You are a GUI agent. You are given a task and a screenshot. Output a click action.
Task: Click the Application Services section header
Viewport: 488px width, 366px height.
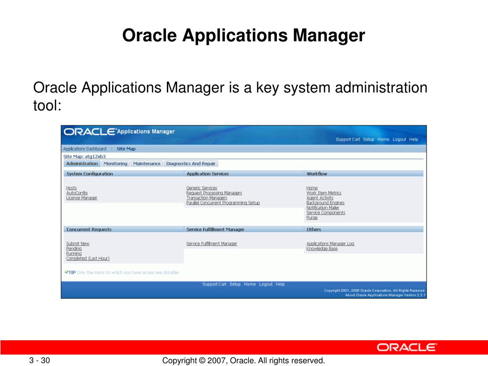click(208, 173)
